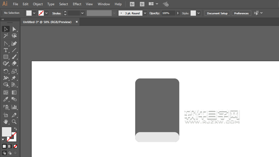279x157 pixels.
Task: Open the stroke weight dropdown
Action: tap(82, 13)
